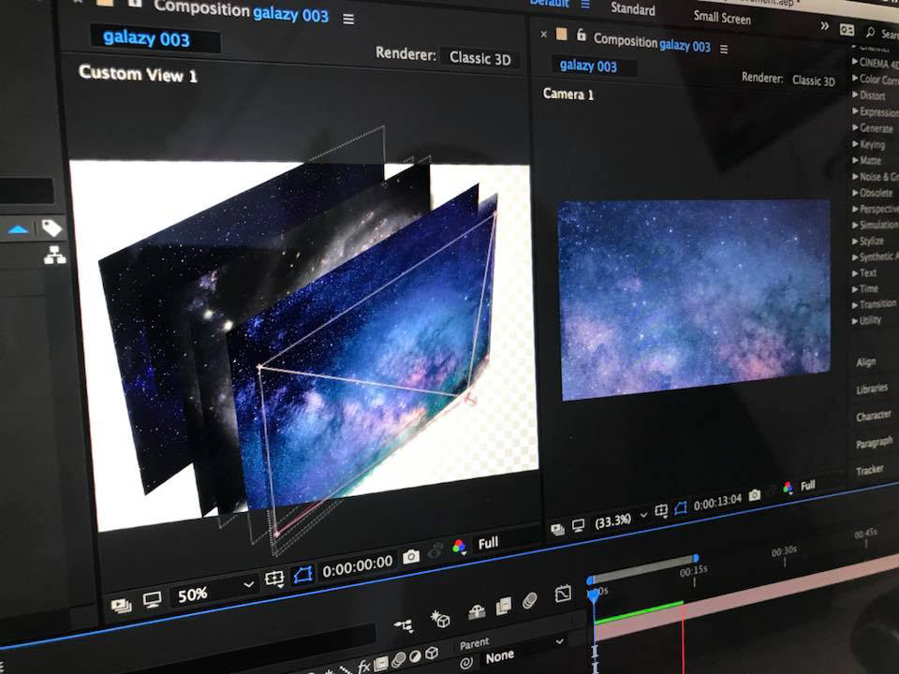Open the (33.3%) magnification dropdown
899x674 pixels.
[x=620, y=520]
